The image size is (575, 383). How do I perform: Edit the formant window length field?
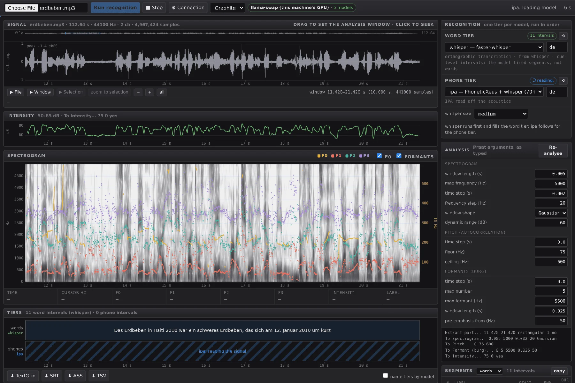click(x=551, y=311)
